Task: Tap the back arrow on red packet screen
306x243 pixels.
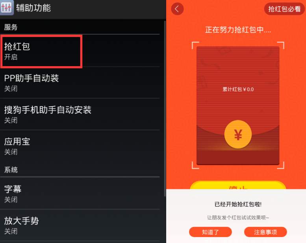Action: [177, 9]
